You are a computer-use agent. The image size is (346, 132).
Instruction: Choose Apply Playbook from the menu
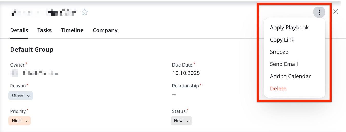click(289, 28)
